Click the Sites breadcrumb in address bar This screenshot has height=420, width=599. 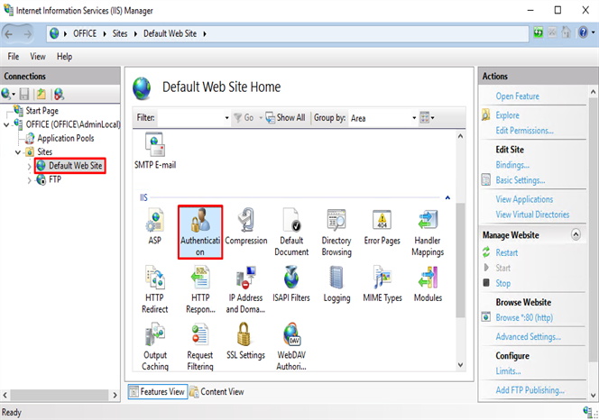click(120, 33)
